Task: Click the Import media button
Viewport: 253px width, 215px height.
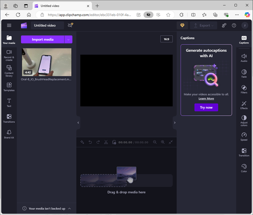Action: [x=43, y=39]
